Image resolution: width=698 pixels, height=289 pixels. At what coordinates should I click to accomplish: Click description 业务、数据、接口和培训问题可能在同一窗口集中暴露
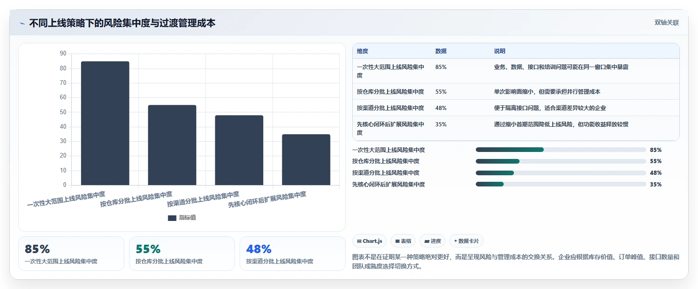tap(561, 67)
